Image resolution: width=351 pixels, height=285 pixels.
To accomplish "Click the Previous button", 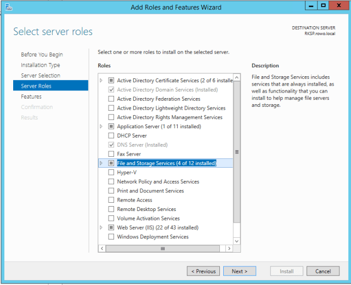I will 203,271.
